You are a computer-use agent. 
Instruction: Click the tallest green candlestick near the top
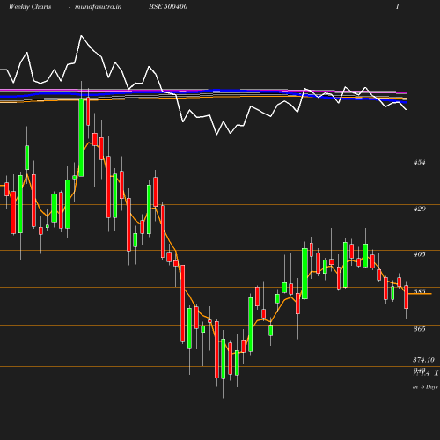81,138
